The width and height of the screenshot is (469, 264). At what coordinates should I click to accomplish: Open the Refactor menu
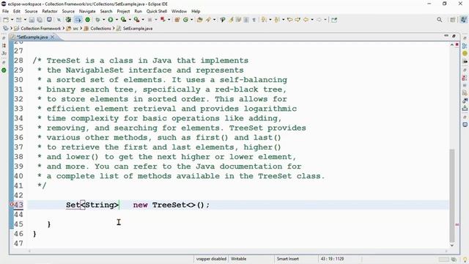pos(50,12)
